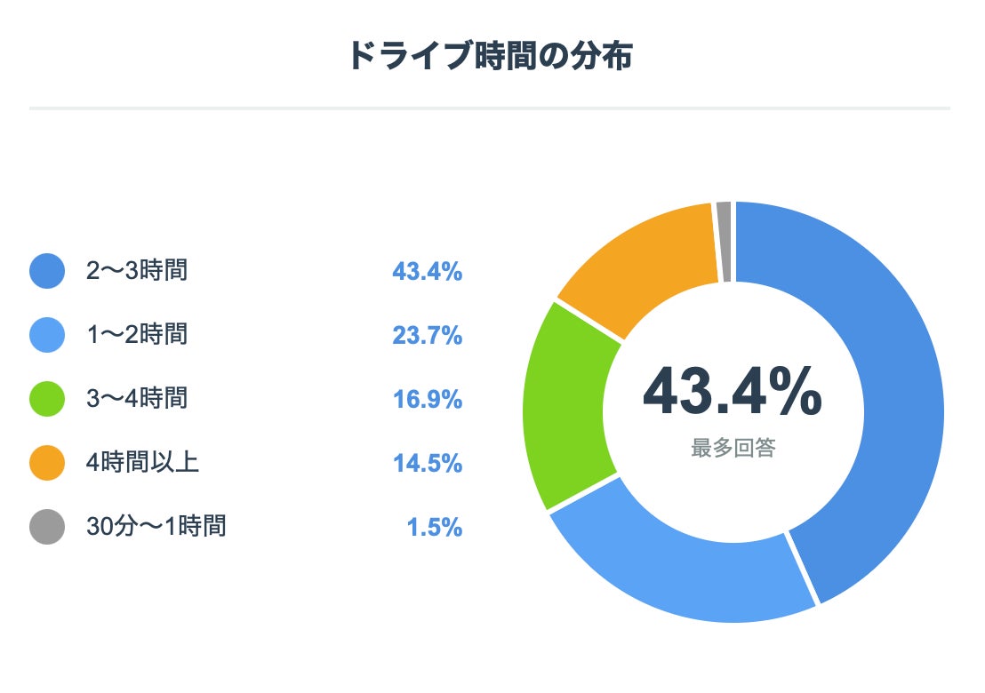The image size is (985, 693).
Task: Select the 30分〜1時間 legend label
Action: 156,527
